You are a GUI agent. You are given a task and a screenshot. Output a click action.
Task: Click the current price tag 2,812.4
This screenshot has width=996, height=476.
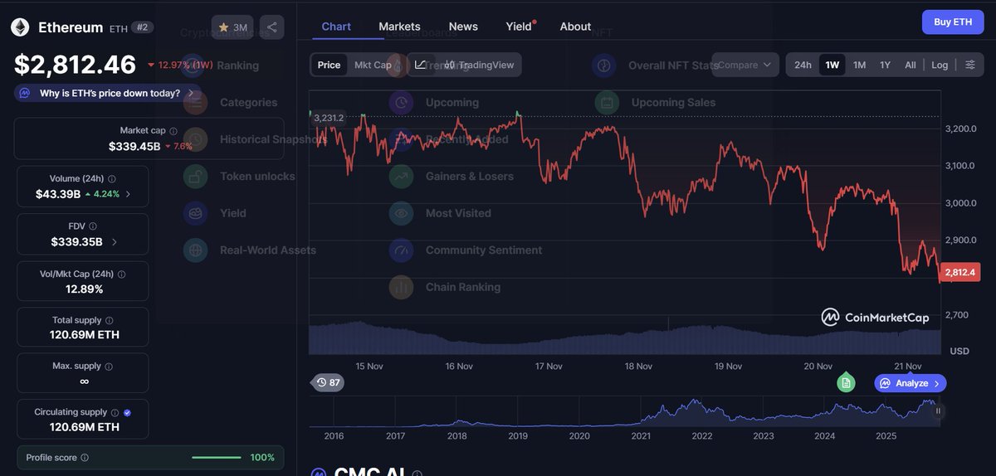coord(960,272)
